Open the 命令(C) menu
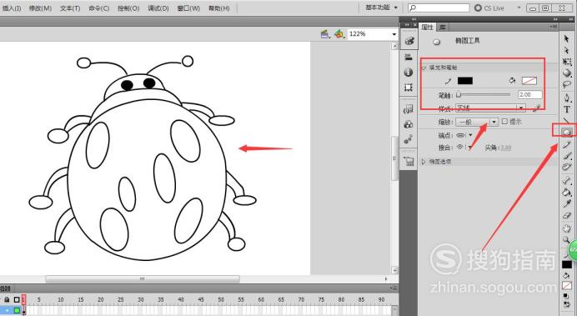 (x=98, y=8)
